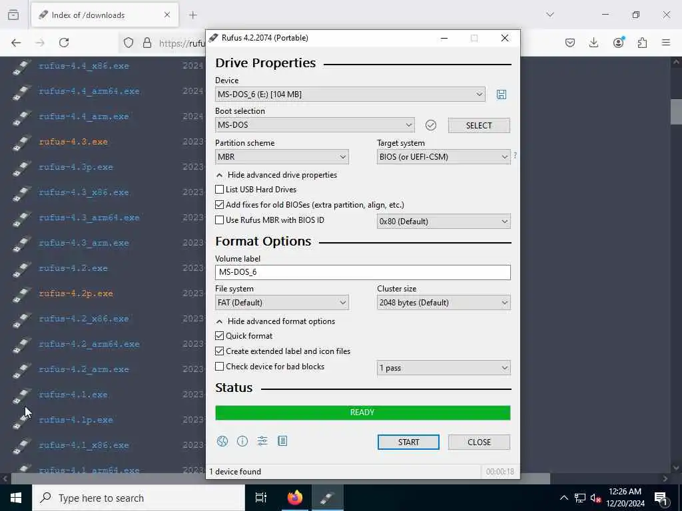The height and width of the screenshot is (511, 682).
Task: Open Firefox downloads panel
Action: tap(593, 43)
